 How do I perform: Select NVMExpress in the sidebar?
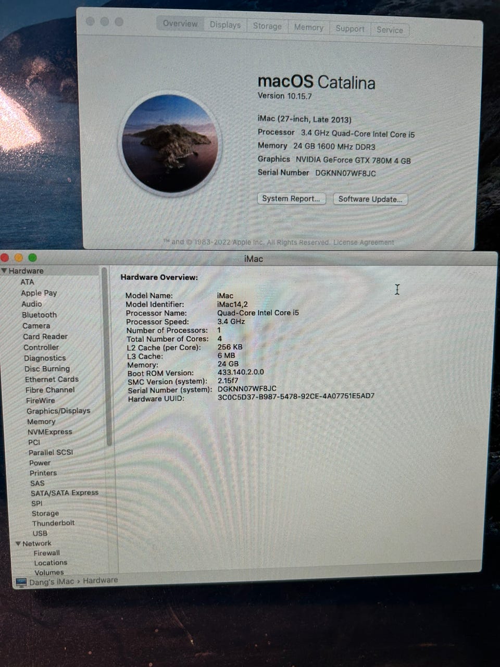(50, 432)
